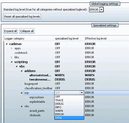This screenshot has height=123, width=129.
Task: Click Reset all specialized log levels button
Action: [x=22, y=16]
